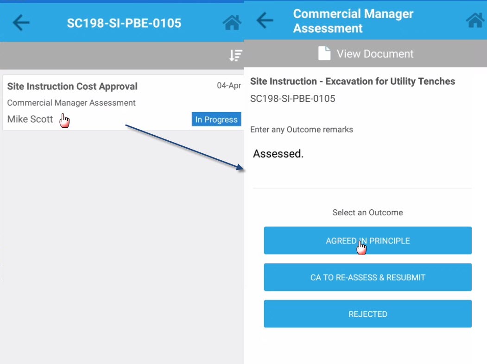Open home from the assessment screen header
This screenshot has height=364, width=487.
point(475,20)
